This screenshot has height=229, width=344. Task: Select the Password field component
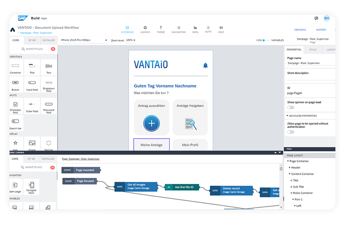click(49, 106)
